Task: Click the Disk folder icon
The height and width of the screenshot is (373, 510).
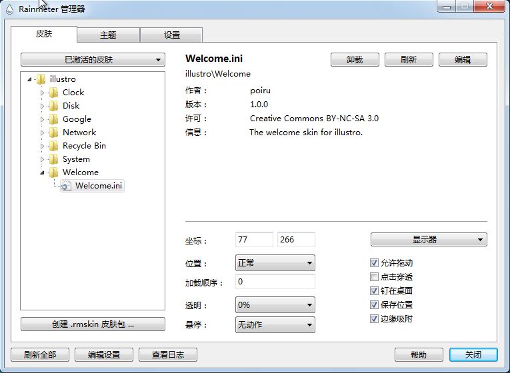Action: point(54,106)
